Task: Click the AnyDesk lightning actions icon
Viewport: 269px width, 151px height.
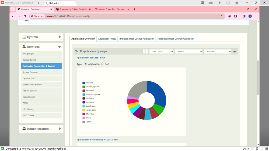Action: point(219,3)
